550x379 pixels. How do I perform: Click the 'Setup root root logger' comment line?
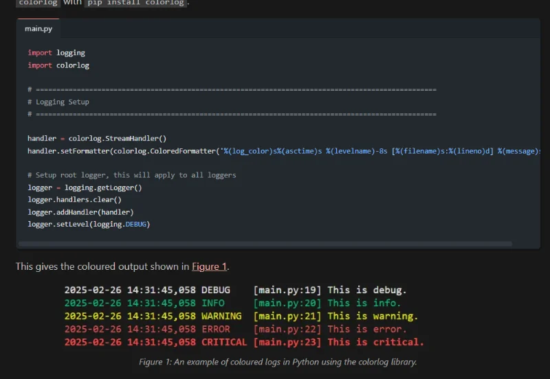coord(132,175)
